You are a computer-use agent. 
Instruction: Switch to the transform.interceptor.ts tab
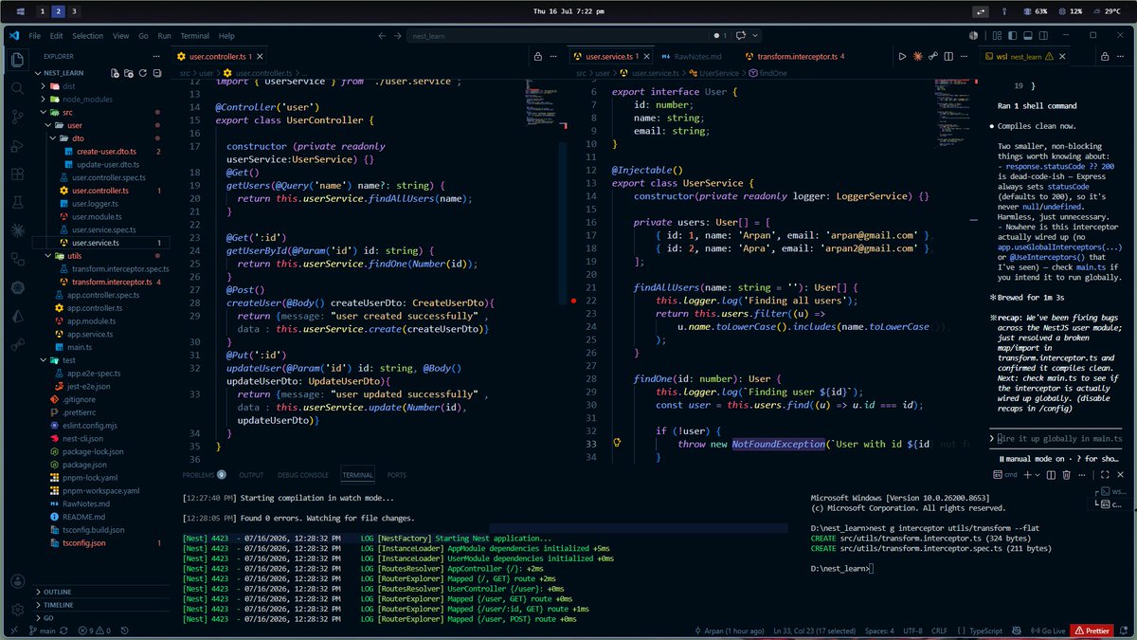[796, 57]
